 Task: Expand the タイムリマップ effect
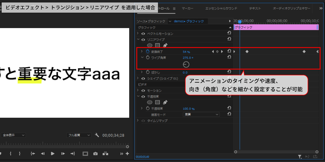(x=138, y=120)
